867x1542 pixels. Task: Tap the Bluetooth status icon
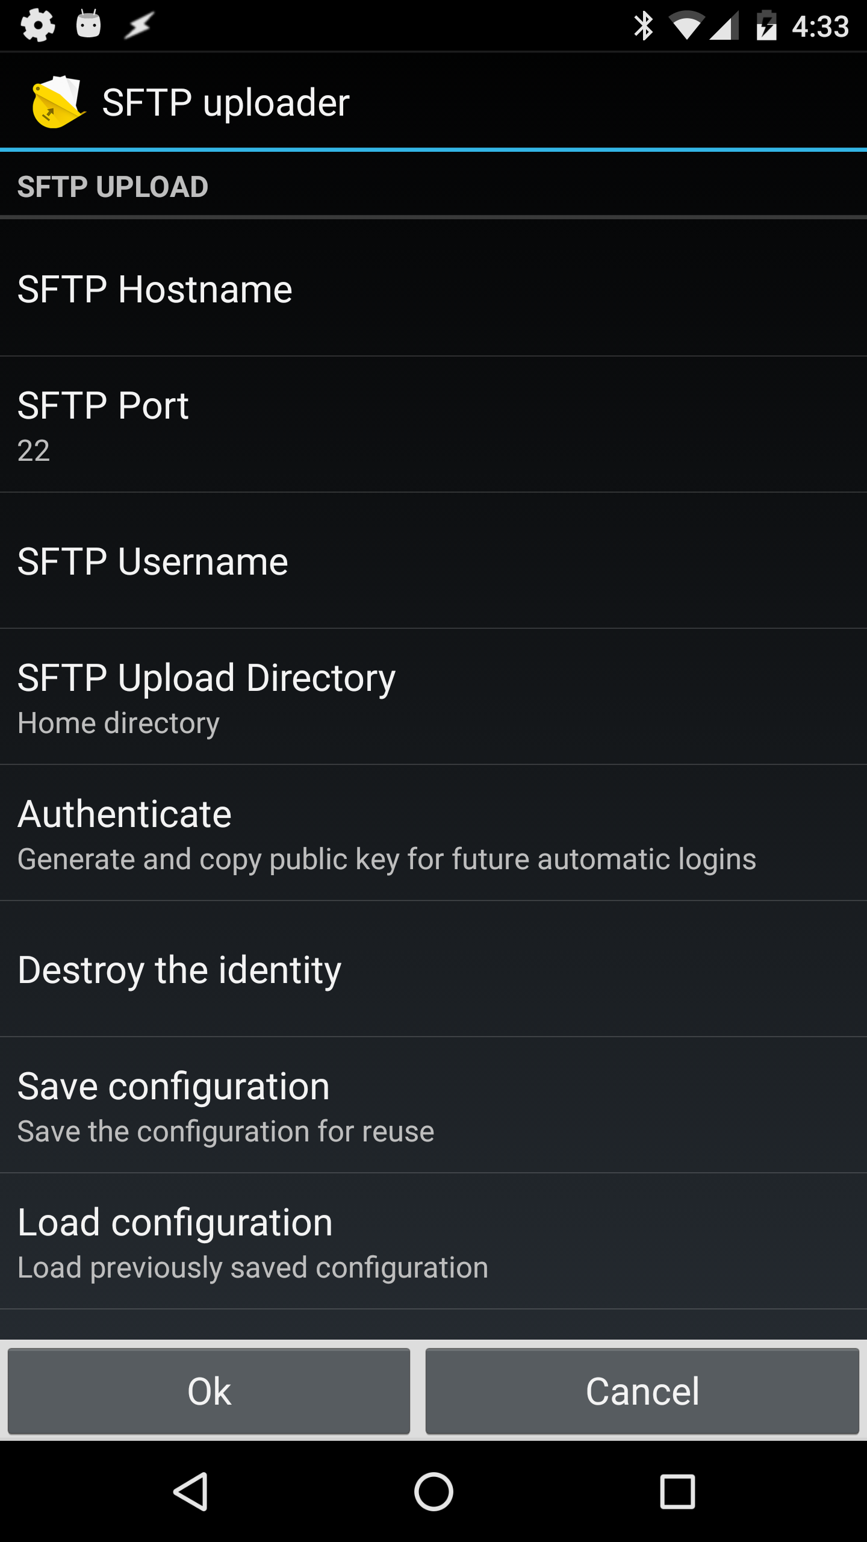643,27
